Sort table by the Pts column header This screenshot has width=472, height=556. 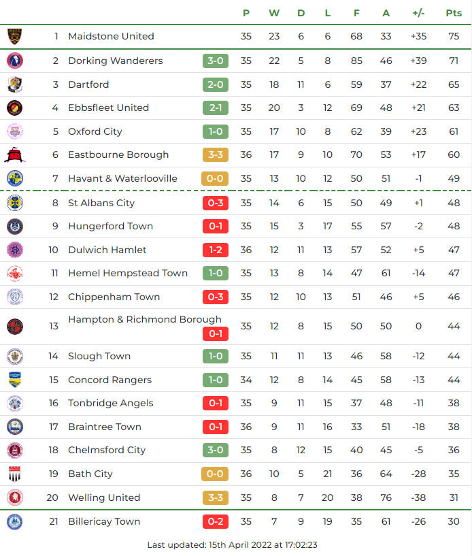coord(454,13)
